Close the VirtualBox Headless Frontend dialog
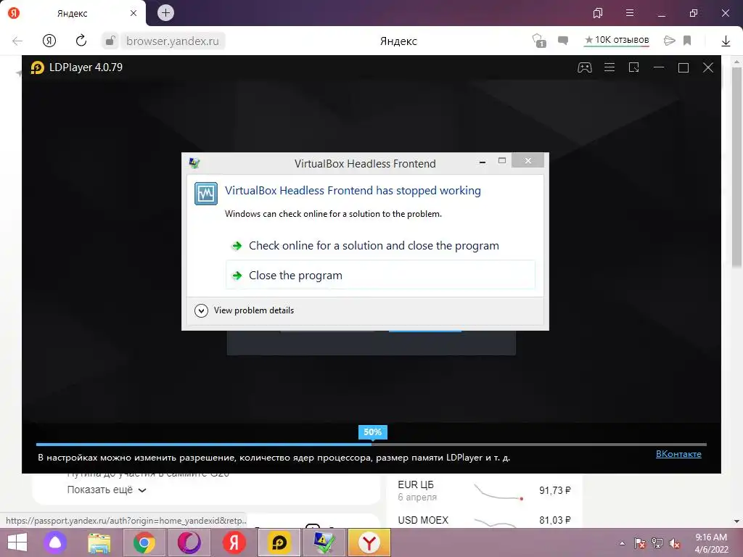The image size is (743, 557). click(528, 160)
